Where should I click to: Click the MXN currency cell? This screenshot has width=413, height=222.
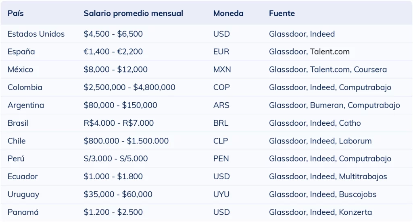click(x=222, y=69)
